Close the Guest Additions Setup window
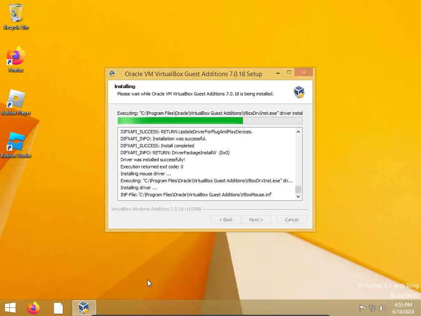Viewport: 421px width, 316px height. coord(304,72)
